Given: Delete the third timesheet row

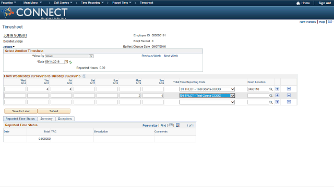Looking at the screenshot, I should [x=289, y=102].
